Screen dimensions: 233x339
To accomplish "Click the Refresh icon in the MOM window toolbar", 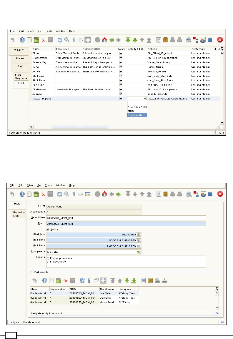I will click(x=60, y=194).
